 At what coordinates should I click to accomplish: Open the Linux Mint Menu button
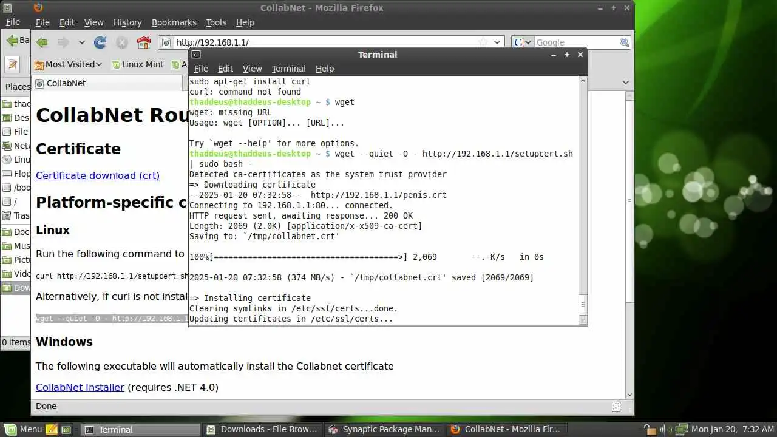point(24,429)
